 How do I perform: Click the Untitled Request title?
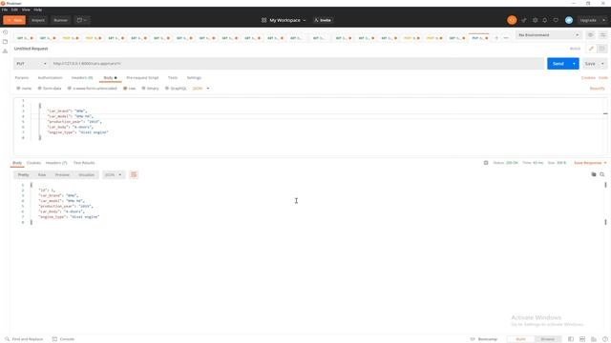point(32,49)
